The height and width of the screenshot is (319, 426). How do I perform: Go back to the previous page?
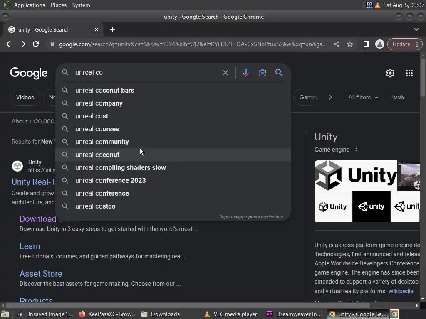pyautogui.click(x=9, y=44)
